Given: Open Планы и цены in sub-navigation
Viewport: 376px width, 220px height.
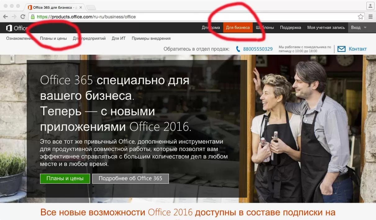Looking at the screenshot, I should pyautogui.click(x=53, y=39).
